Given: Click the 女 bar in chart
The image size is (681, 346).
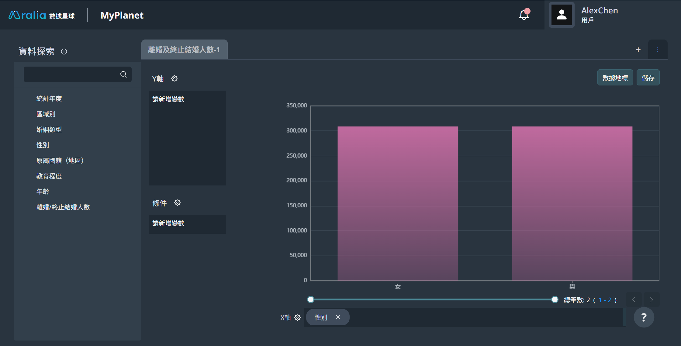Looking at the screenshot, I should pos(398,203).
